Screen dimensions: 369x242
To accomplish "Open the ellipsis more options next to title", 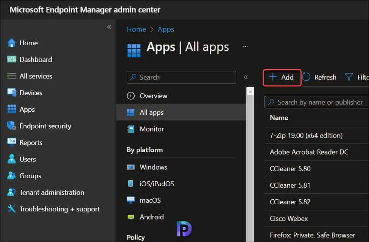I will click(246, 47).
